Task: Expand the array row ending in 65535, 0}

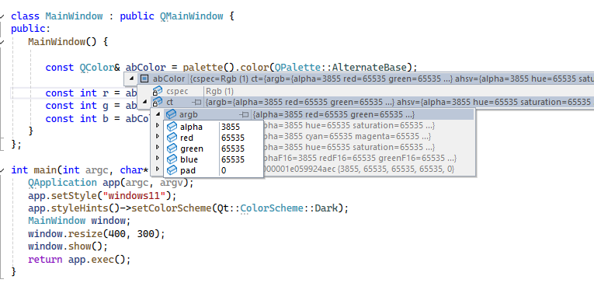Action: [x=158, y=169]
